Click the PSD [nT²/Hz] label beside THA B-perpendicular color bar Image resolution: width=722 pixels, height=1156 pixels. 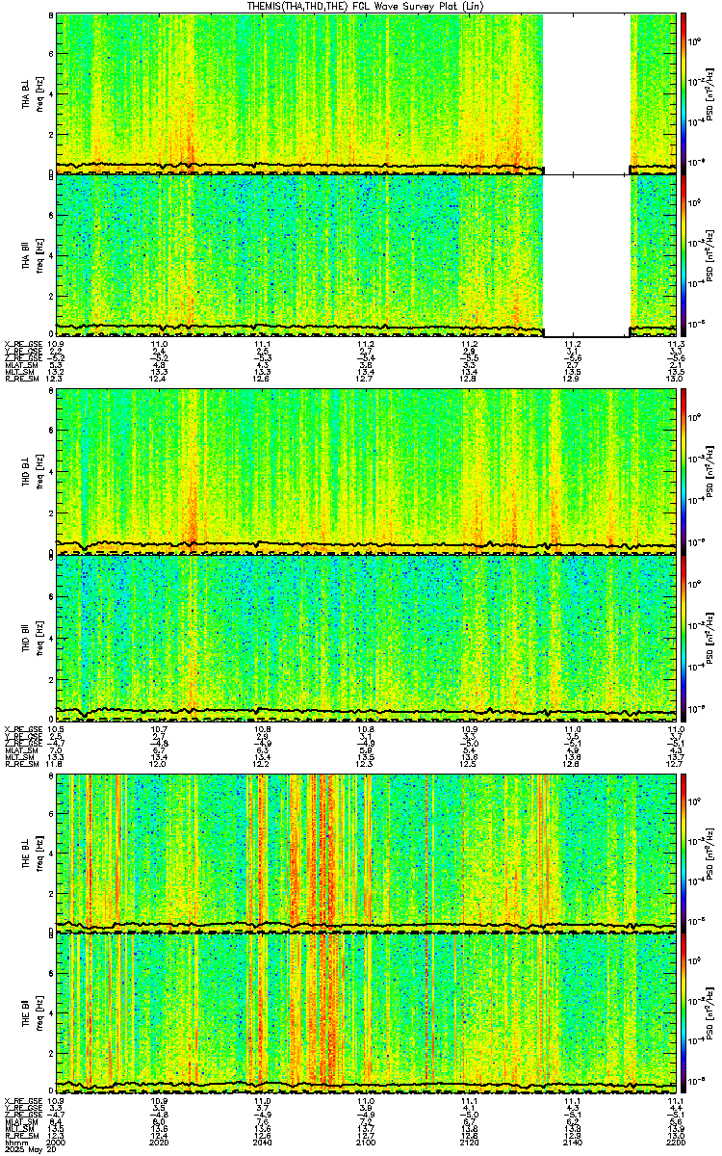tap(711, 92)
